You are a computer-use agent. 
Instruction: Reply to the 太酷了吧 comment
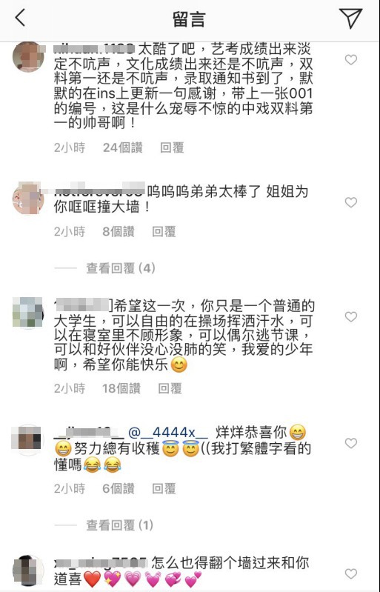pyautogui.click(x=172, y=147)
